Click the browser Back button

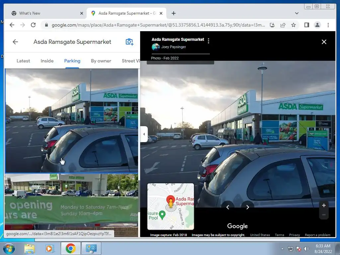pos(12,25)
